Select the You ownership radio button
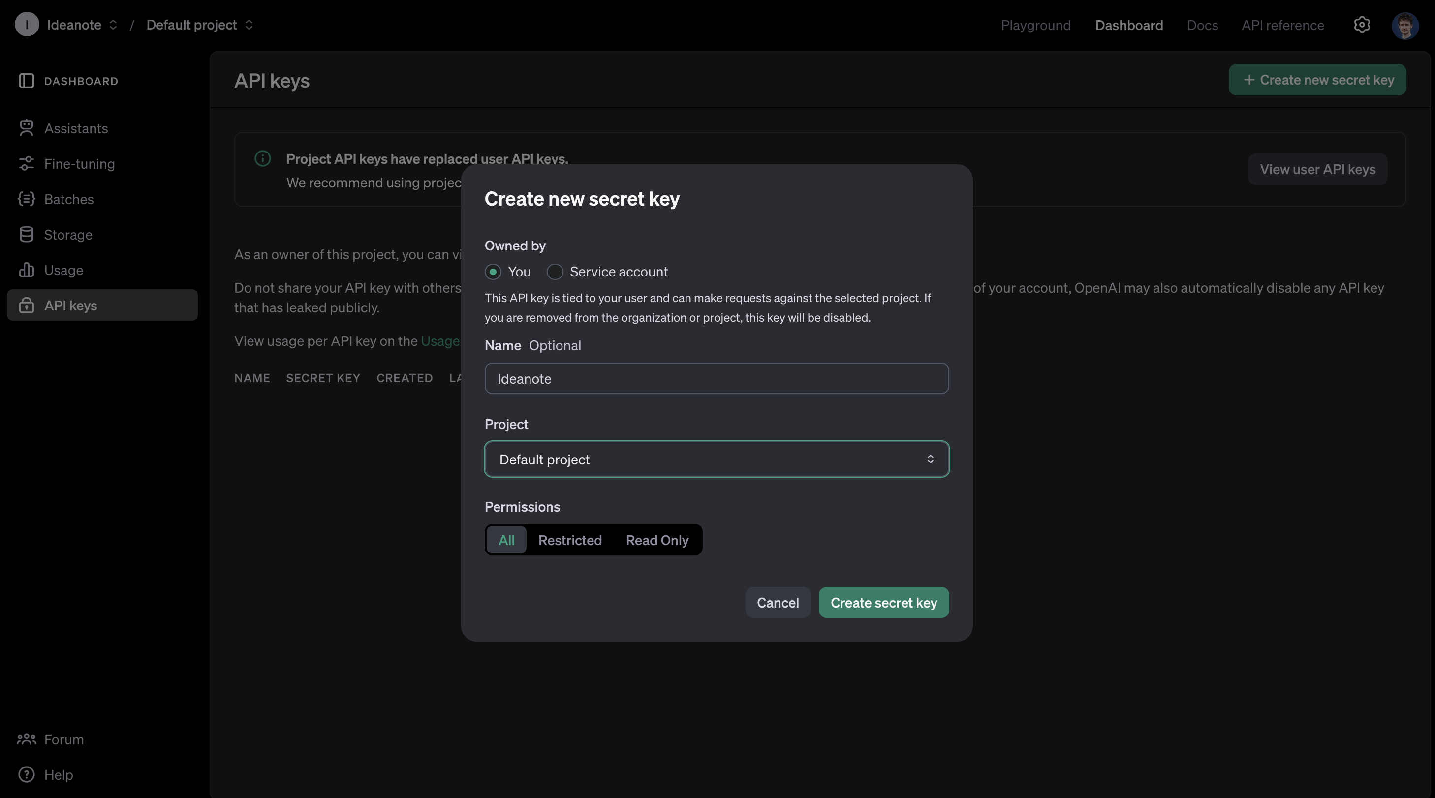Image resolution: width=1435 pixels, height=798 pixels. 493,272
